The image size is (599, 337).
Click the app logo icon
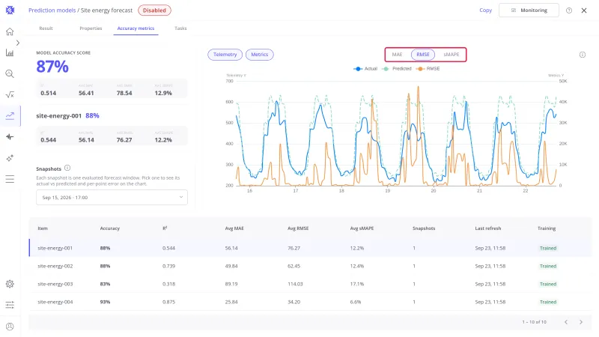click(10, 10)
